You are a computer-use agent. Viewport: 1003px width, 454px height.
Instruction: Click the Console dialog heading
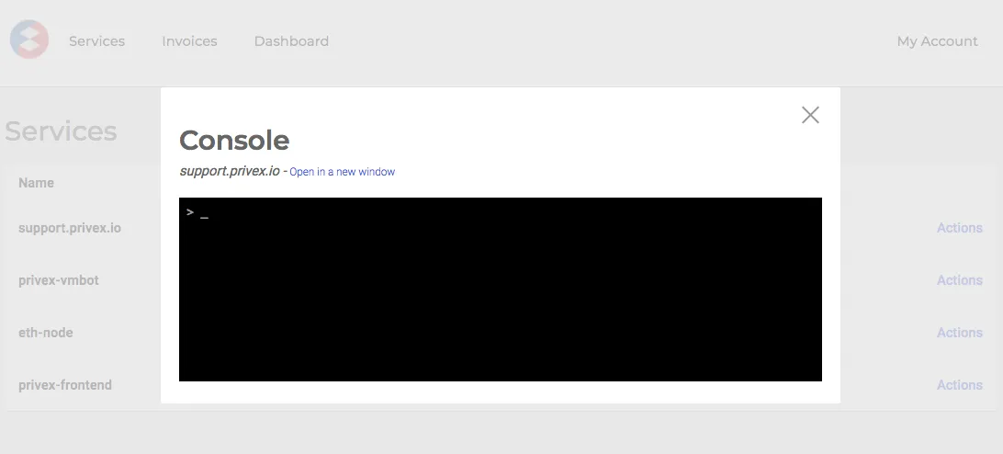[x=234, y=141]
